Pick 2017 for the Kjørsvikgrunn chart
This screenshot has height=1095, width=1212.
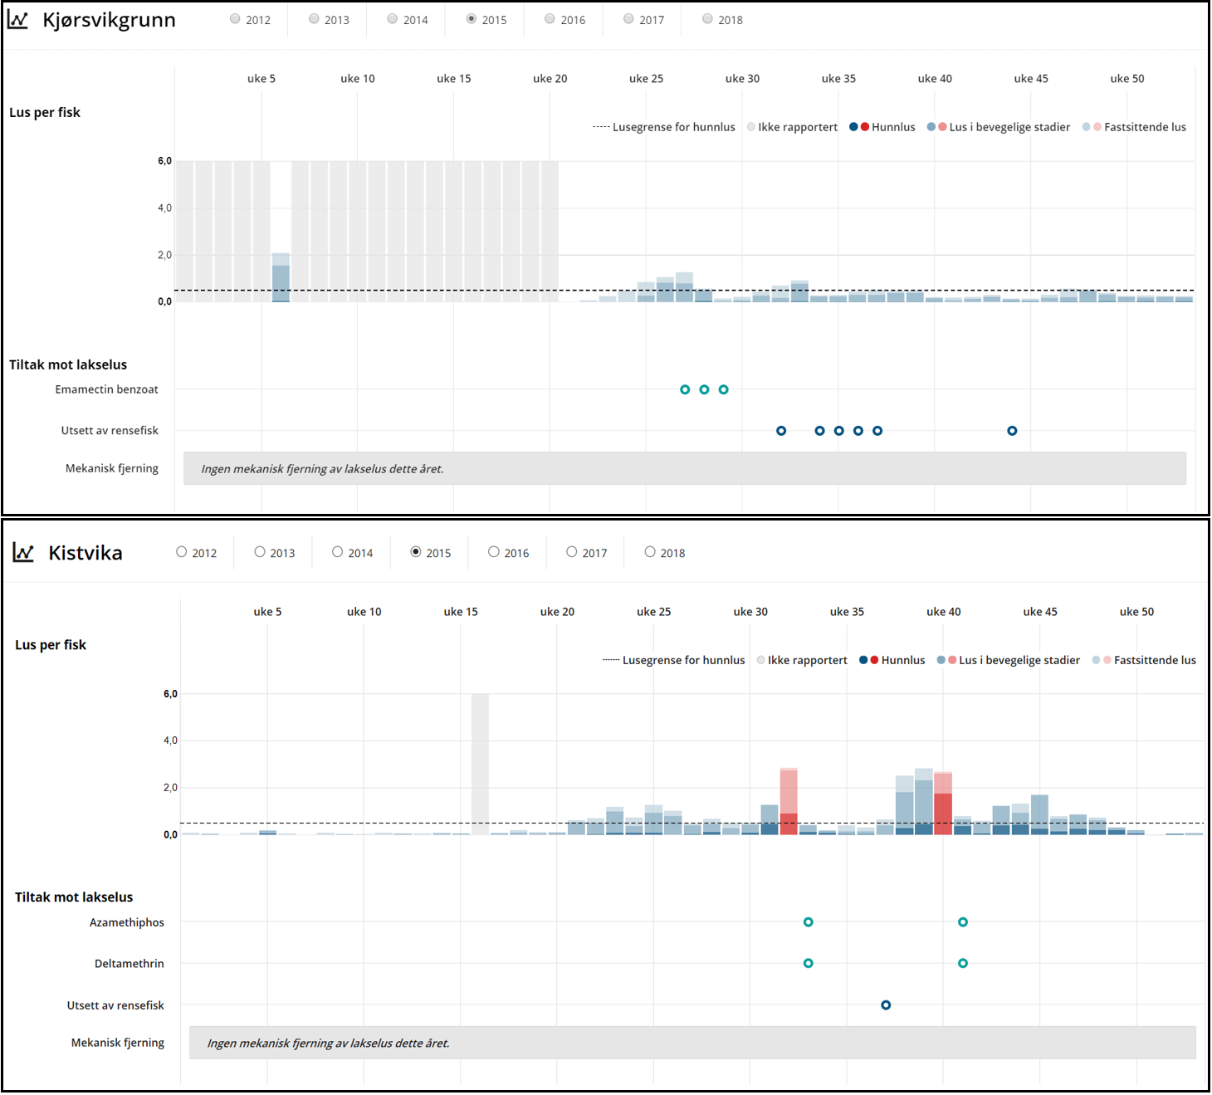pyautogui.click(x=629, y=19)
